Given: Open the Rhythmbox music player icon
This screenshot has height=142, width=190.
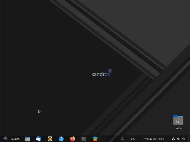Looking at the screenshot, I should coord(50,139).
